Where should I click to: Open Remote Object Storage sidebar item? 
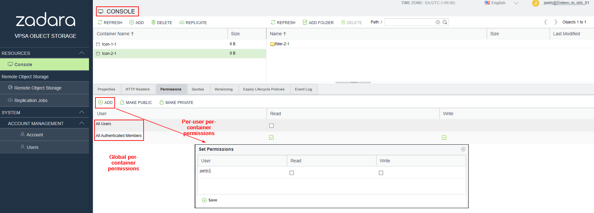44,88
